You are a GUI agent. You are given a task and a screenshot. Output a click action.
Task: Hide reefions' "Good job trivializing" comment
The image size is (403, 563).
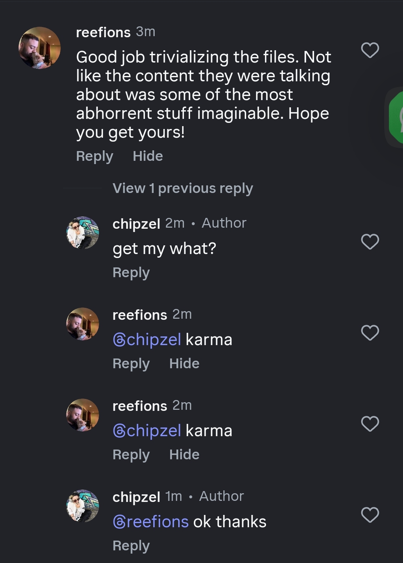(147, 156)
